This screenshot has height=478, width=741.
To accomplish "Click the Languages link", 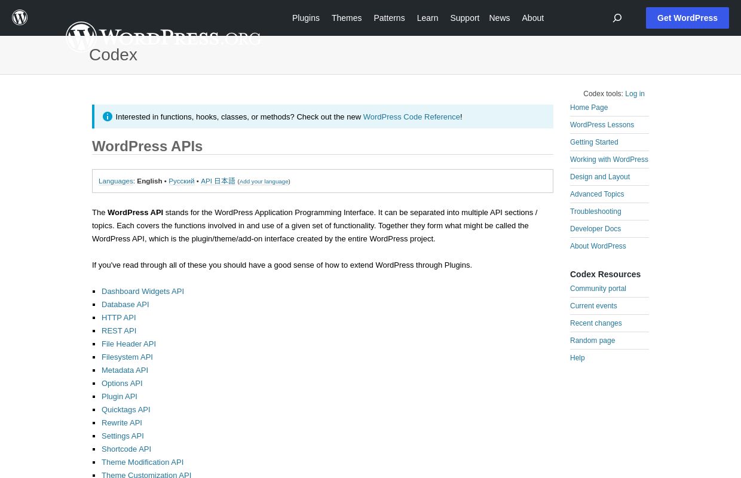I will click(x=116, y=181).
